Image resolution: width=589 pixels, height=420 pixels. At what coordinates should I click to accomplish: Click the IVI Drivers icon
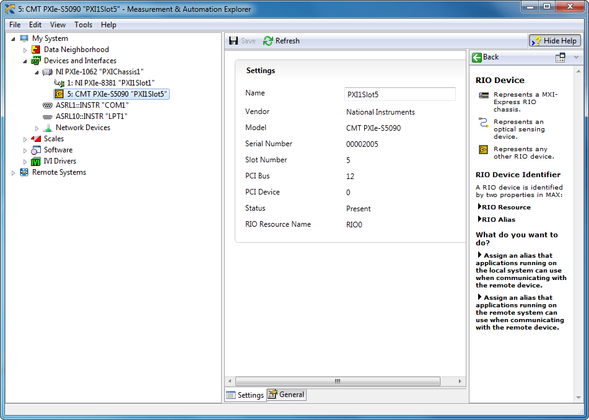click(35, 160)
